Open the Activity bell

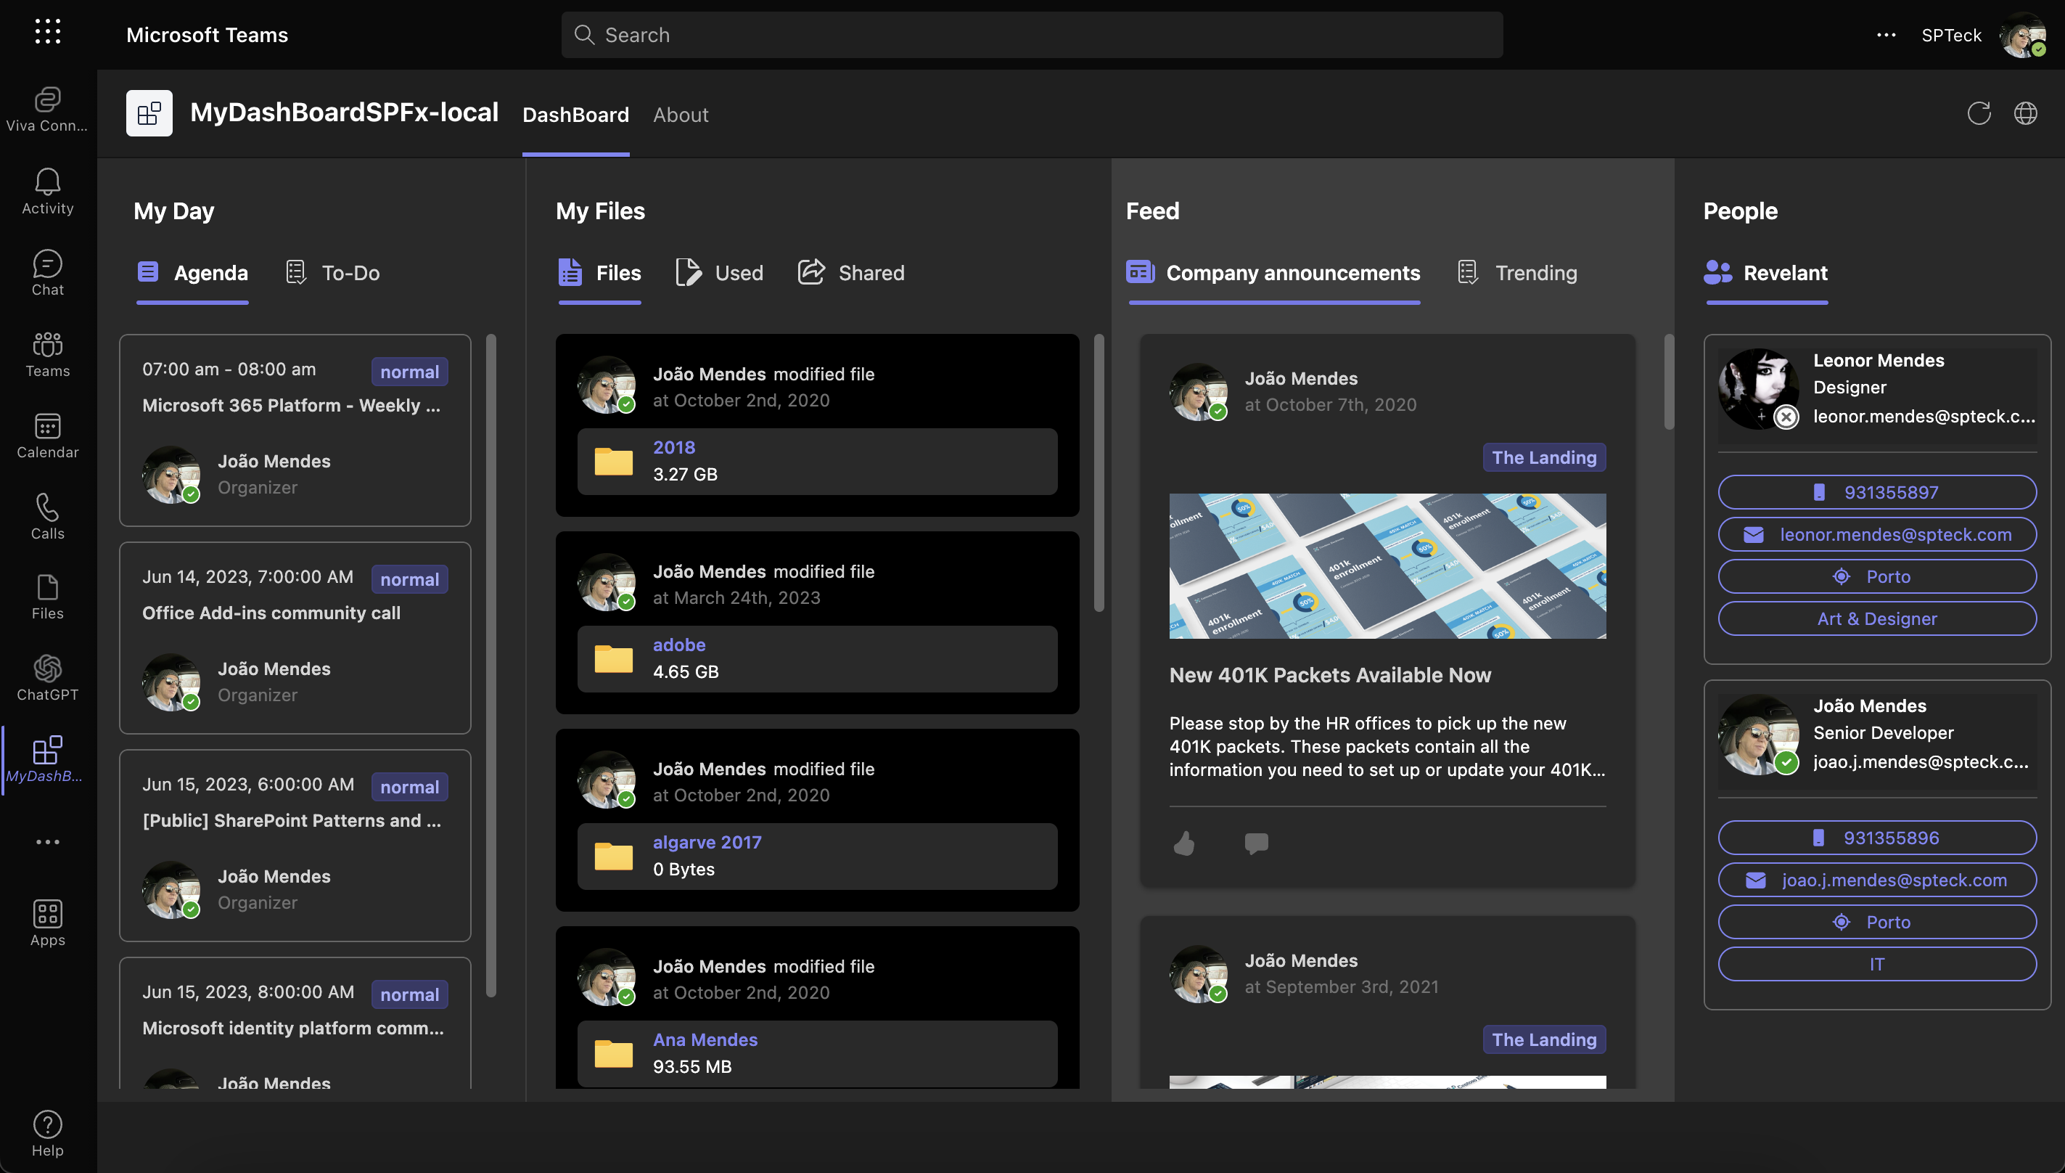tap(47, 192)
